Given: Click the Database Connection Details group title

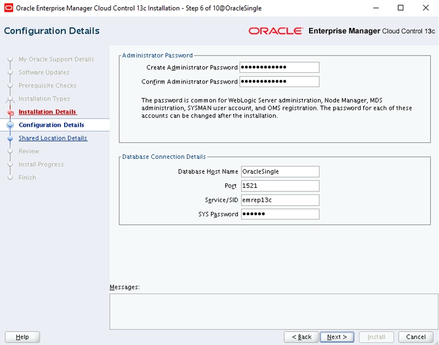Looking at the screenshot, I should [164, 156].
